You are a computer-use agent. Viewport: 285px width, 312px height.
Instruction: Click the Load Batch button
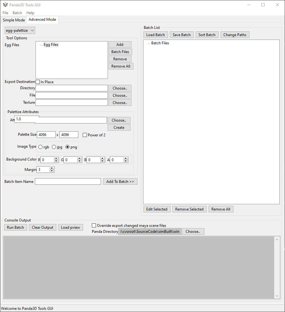click(x=155, y=35)
